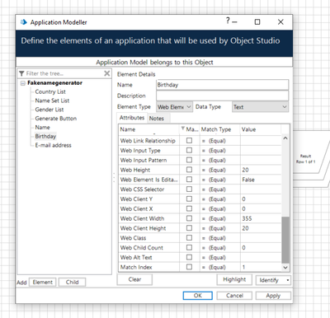Viewport: 330px width, 318px height.
Task: Open Match Type dropdown for Web Height
Action: point(219,170)
